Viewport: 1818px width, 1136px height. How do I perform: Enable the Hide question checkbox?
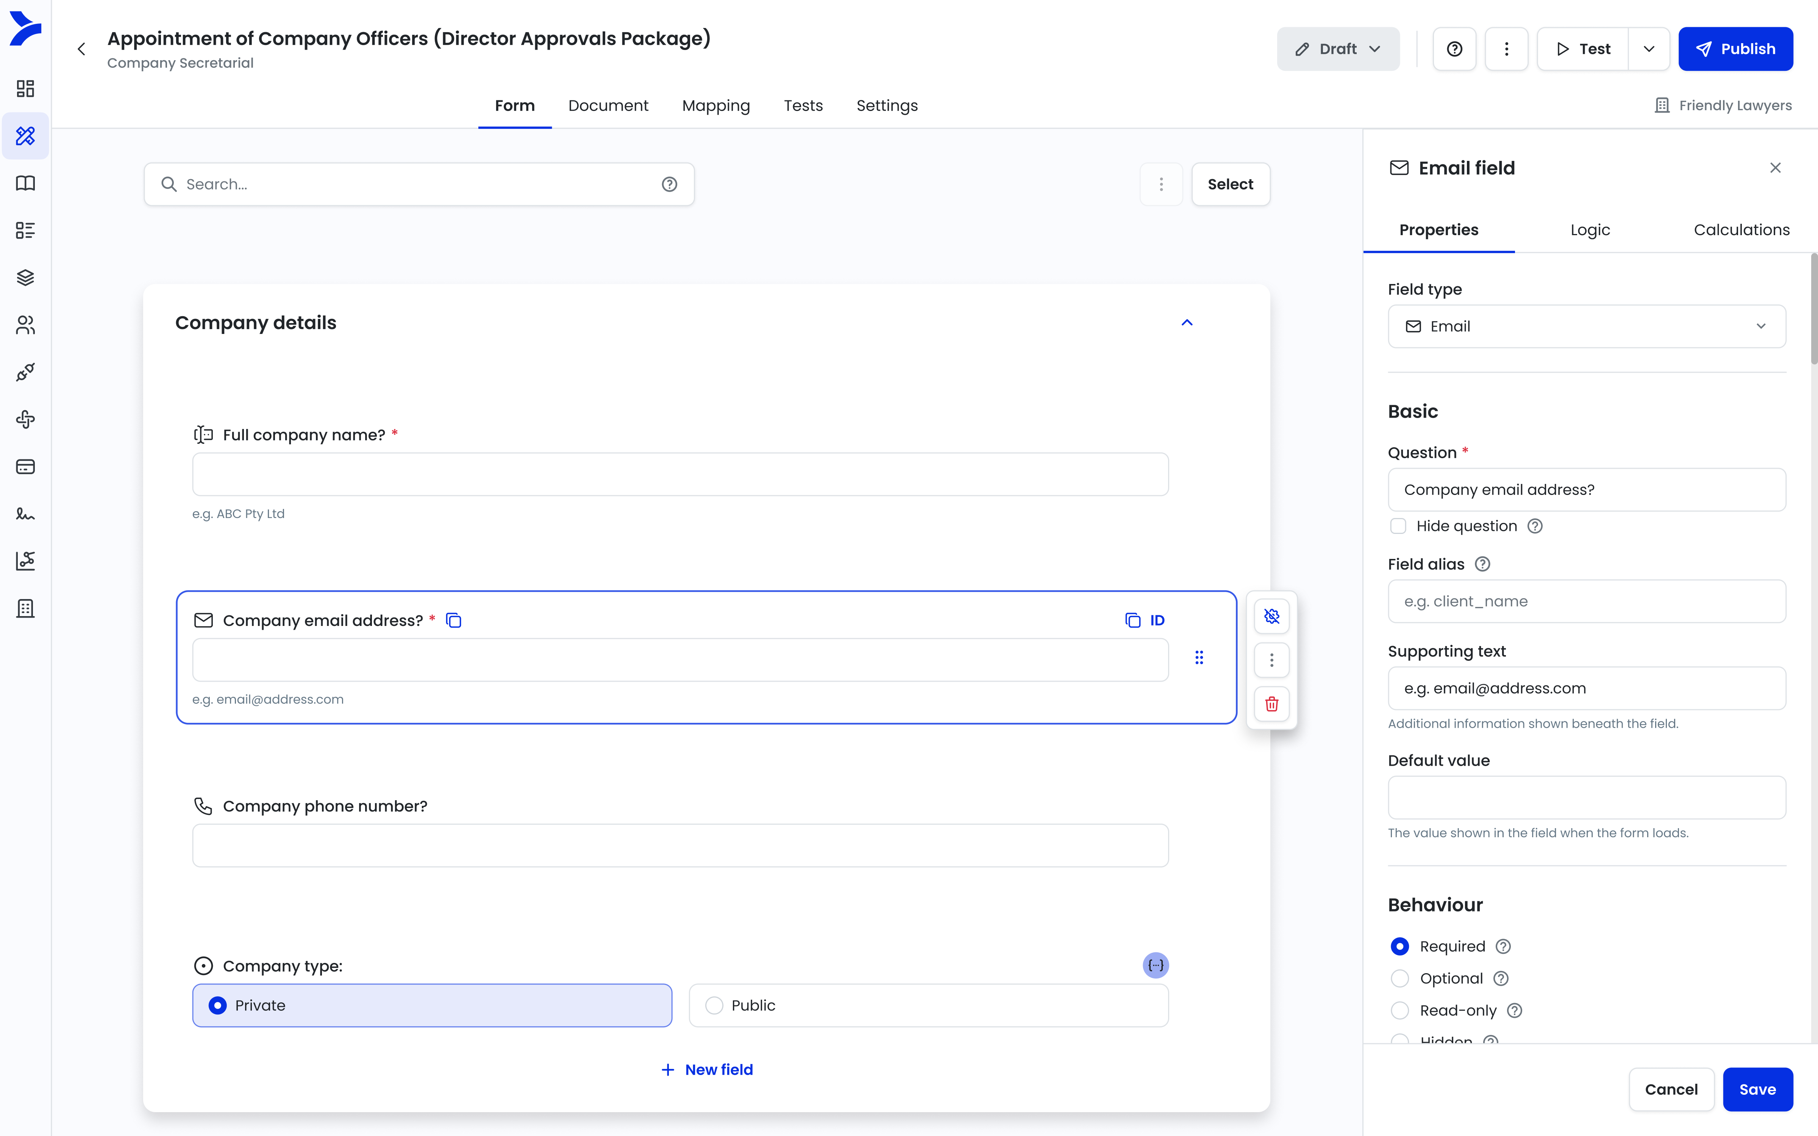click(x=1398, y=526)
